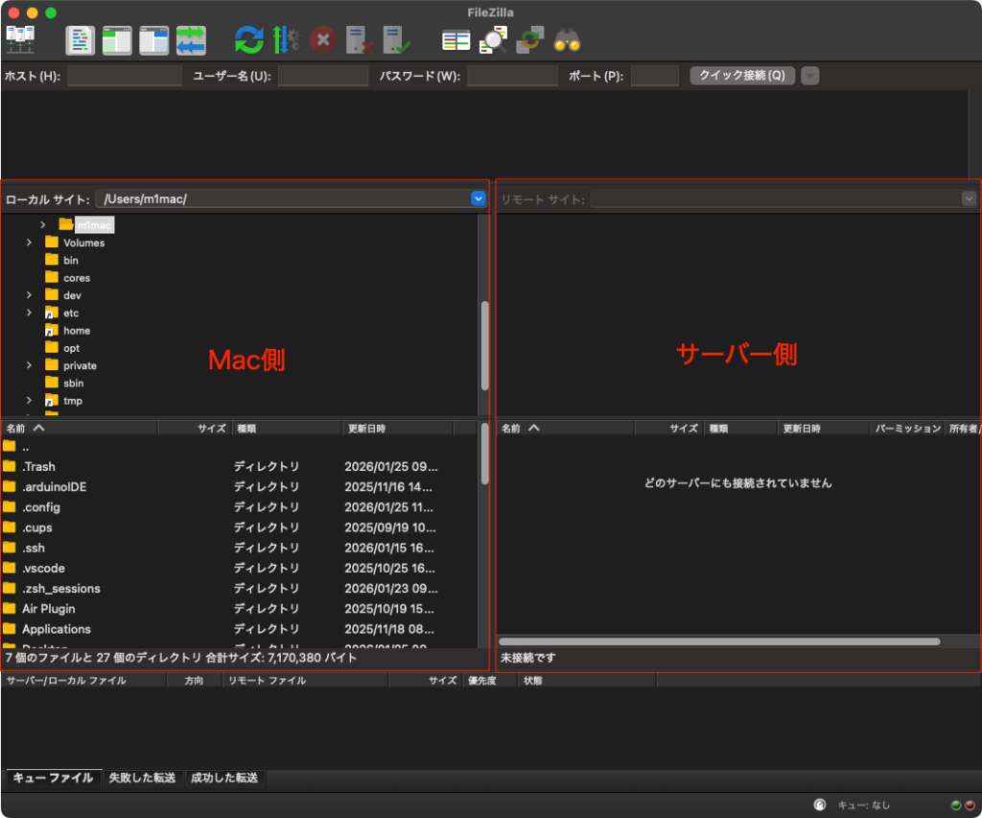Viewport: 982px width, 818px height.
Task: Click the クイック接続 button
Action: coord(742,76)
